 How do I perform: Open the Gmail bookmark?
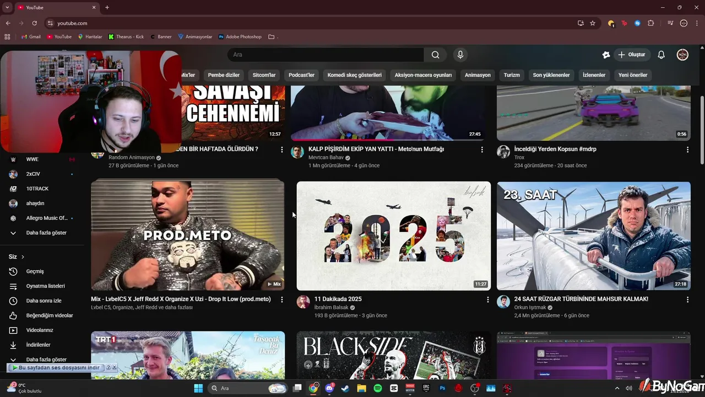tap(30, 37)
